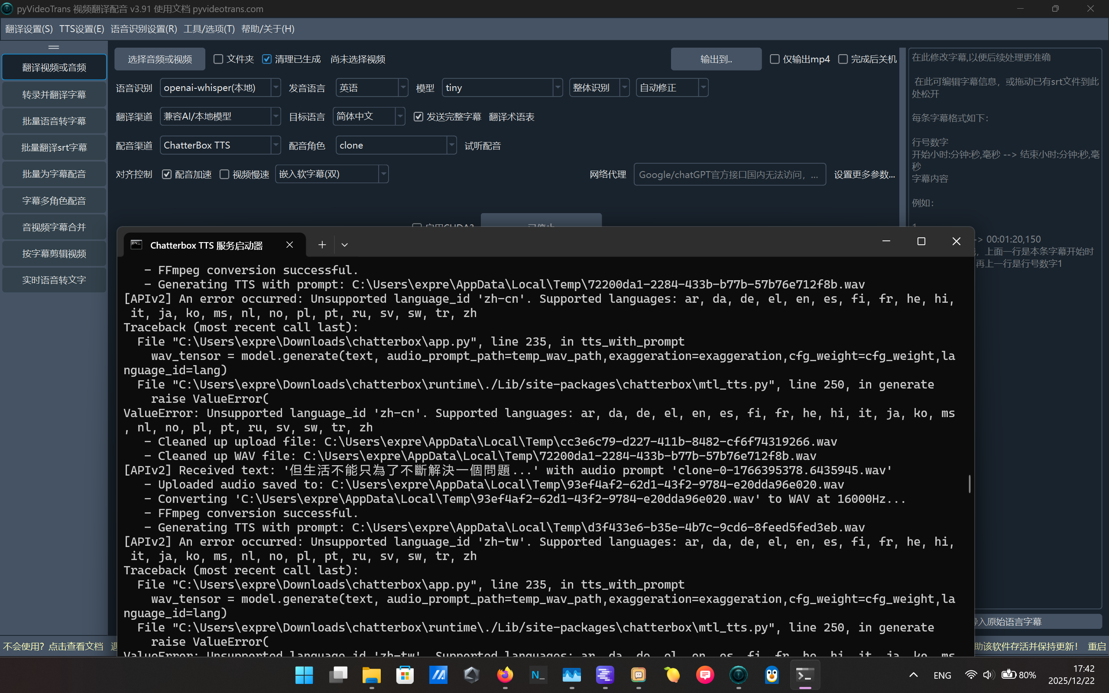This screenshot has width=1109, height=693.
Task: Collapse the sidebar with the hamburger handle
Action: 54,47
